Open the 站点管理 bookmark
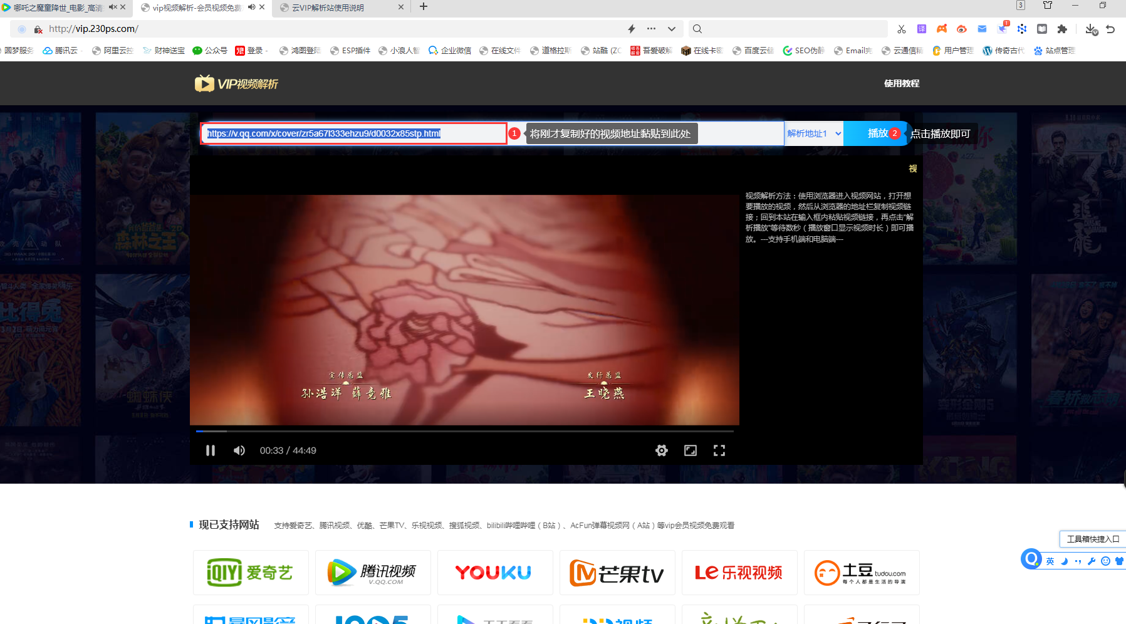This screenshot has width=1126, height=624. 1055,51
